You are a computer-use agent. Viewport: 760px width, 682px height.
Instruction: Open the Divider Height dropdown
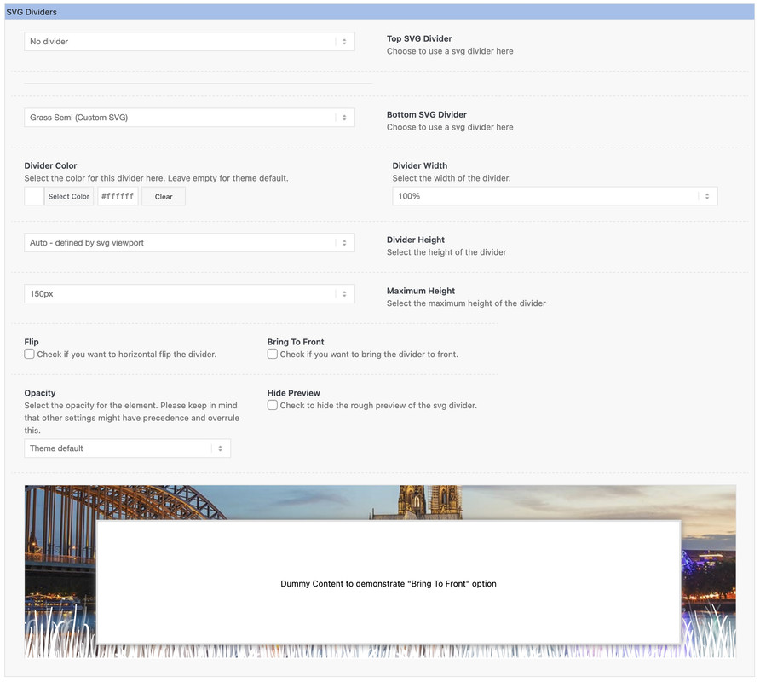pos(189,242)
